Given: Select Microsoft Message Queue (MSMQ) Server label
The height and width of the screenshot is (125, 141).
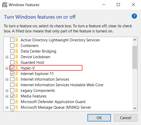Looking at the screenshot, I should click(56, 107).
